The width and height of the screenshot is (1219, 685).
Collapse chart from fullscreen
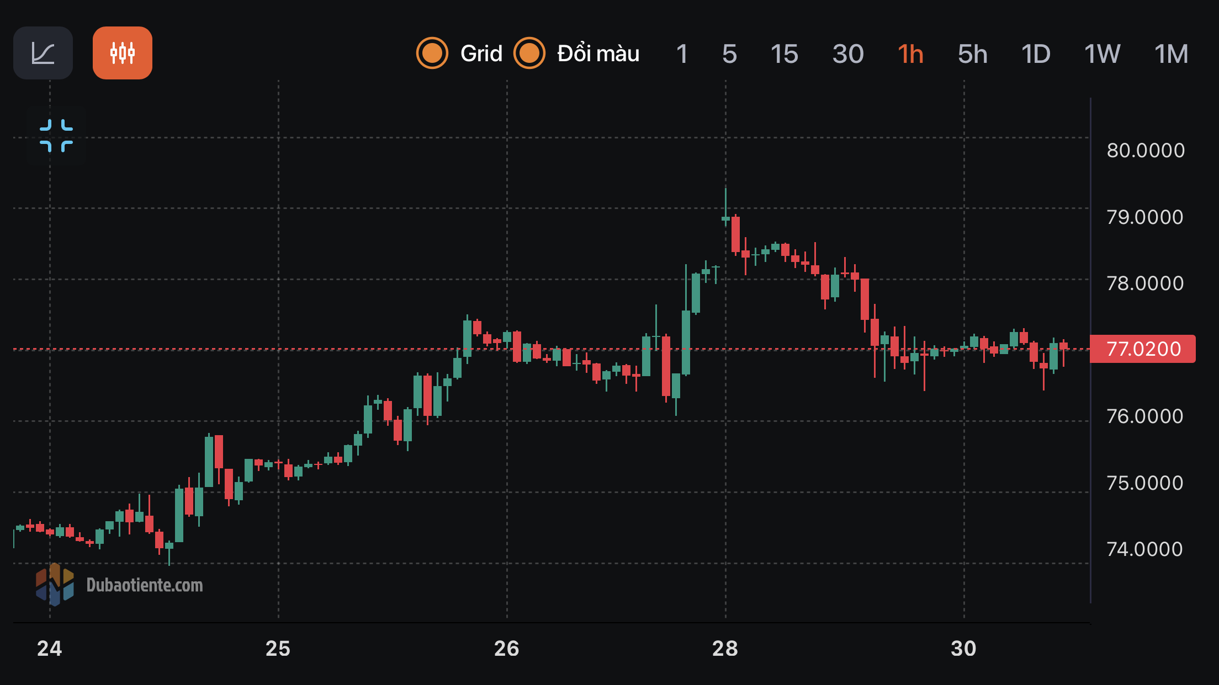(56, 136)
